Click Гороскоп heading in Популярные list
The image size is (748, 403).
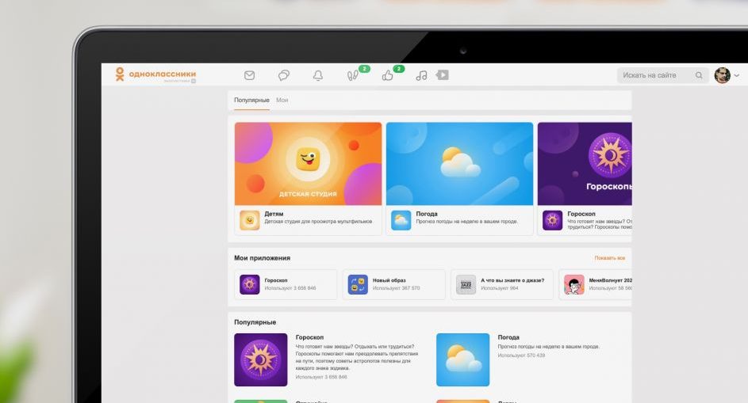[x=309, y=337]
